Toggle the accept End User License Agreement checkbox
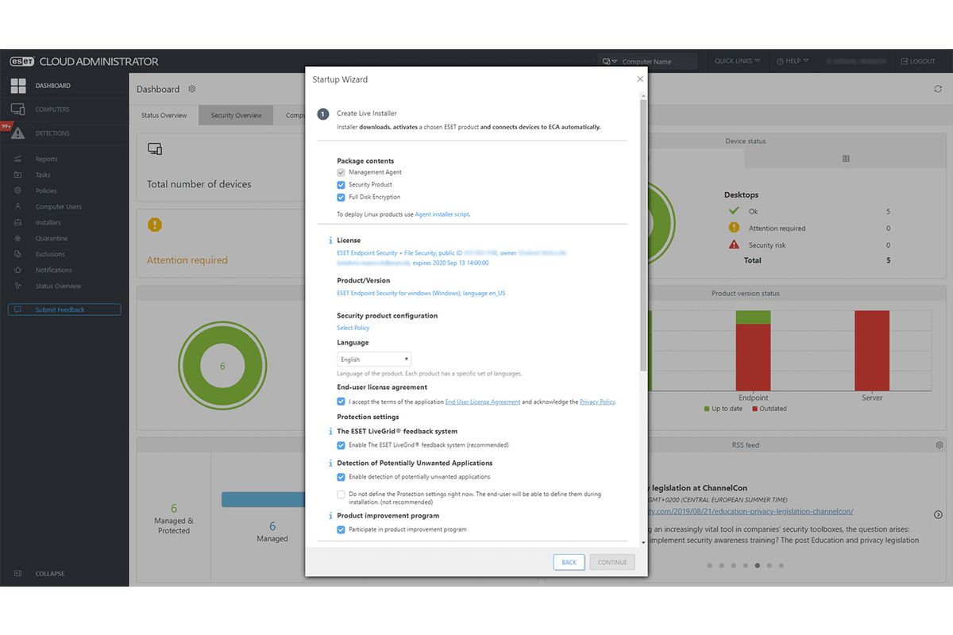 341,402
